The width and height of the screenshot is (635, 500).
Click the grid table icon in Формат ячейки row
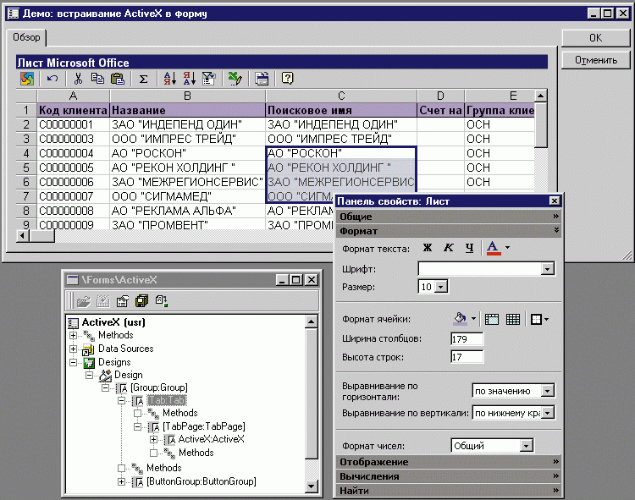point(513,319)
